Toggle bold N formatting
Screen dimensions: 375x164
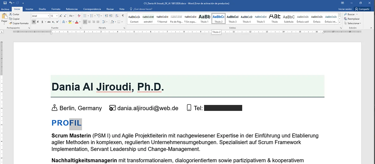click(x=33, y=22)
